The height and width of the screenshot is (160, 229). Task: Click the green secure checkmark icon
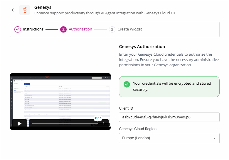coord(127,84)
